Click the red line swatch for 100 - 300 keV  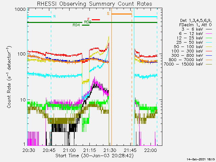tap(209, 51)
